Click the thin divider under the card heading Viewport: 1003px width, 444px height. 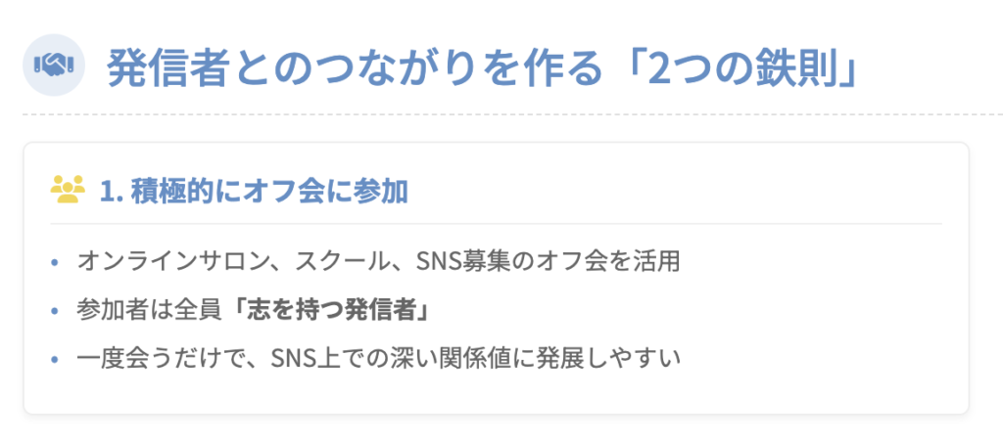point(497,224)
